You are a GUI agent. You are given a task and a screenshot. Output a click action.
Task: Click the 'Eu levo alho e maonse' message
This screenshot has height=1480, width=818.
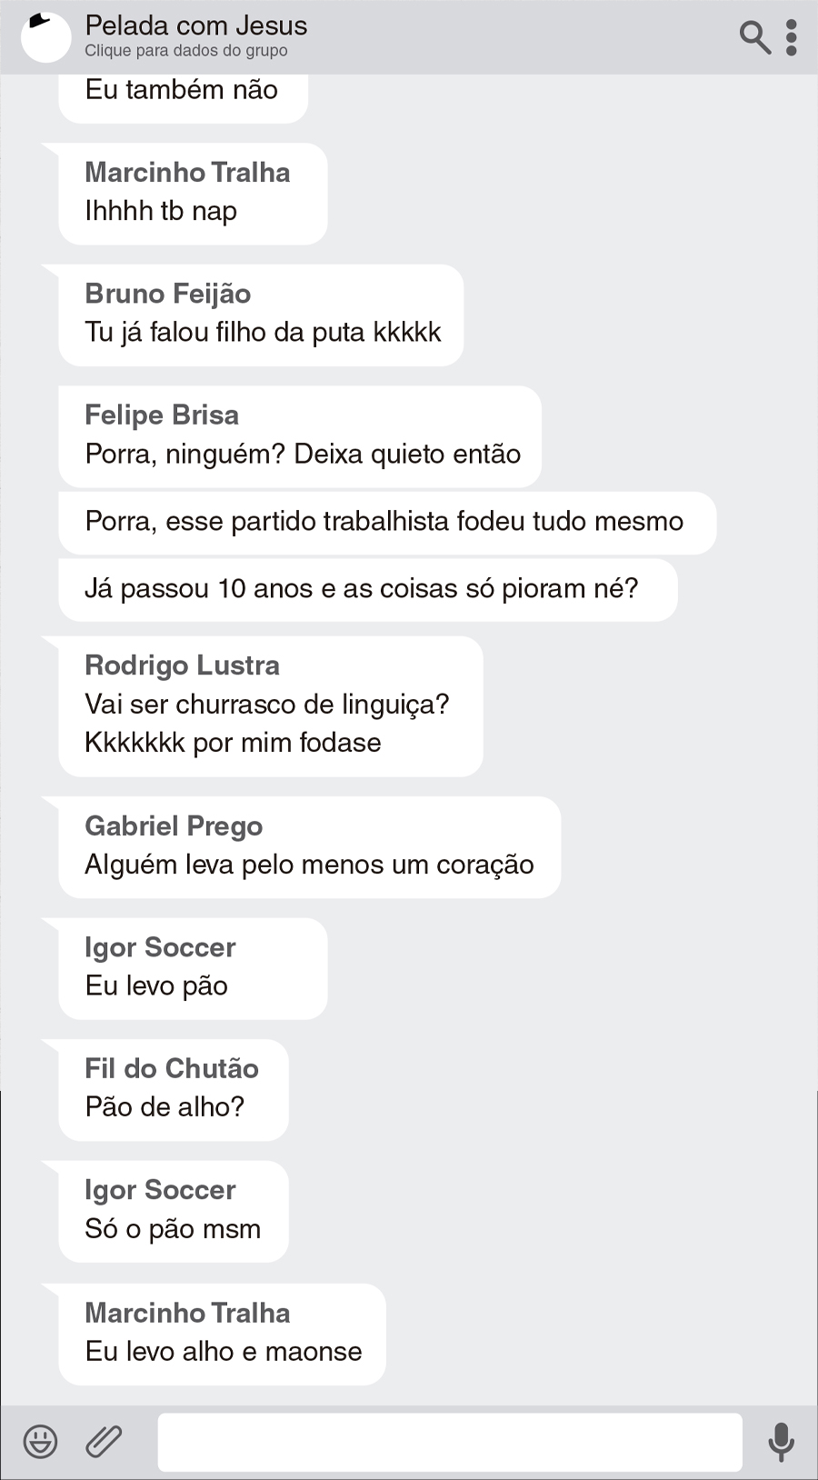point(224,1352)
